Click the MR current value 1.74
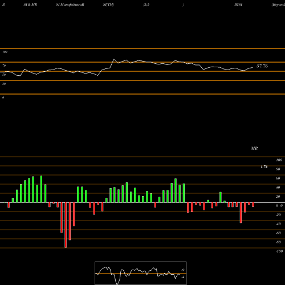The height and width of the screenshot is (285, 285). coord(264,167)
